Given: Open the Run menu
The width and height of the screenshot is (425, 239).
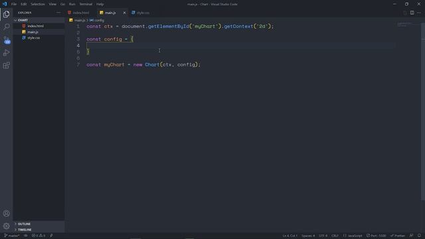Looking at the screenshot, I should click(72, 4).
